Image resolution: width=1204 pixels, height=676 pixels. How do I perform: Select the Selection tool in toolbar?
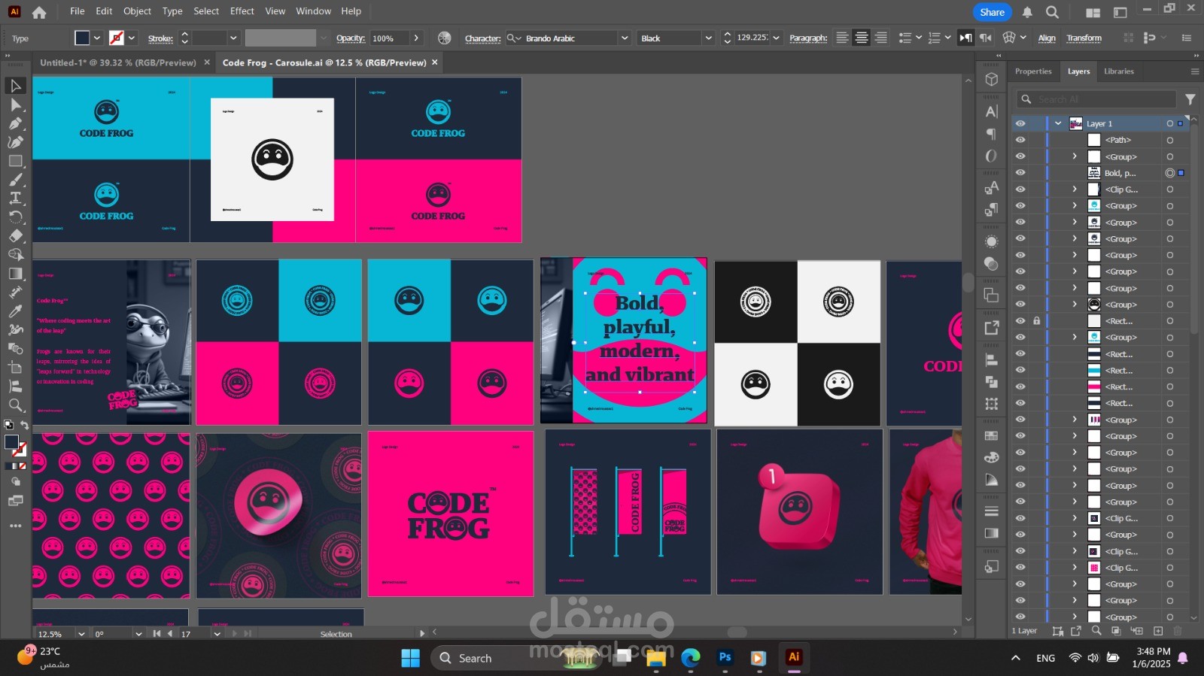15,86
